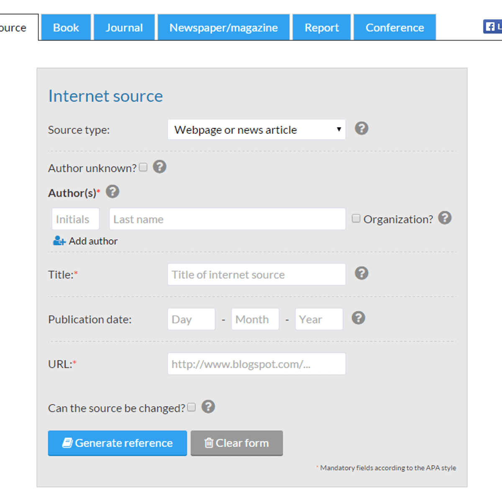Switch to the Book tab
The height and width of the screenshot is (502, 502).
tap(66, 28)
